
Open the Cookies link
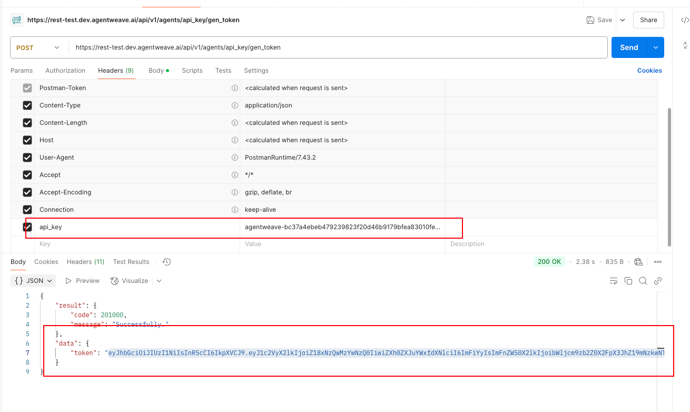649,71
